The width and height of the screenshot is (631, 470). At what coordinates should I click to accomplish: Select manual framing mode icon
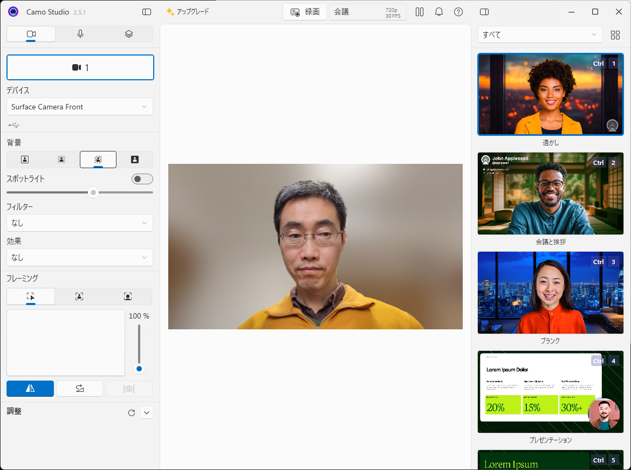(31, 297)
